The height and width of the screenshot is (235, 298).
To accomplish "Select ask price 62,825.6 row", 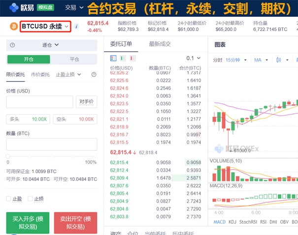I will click(x=156, y=81).
